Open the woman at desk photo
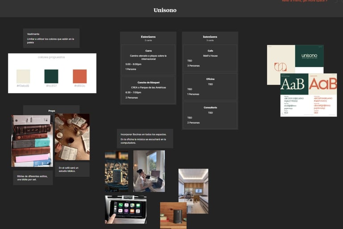 (149, 171)
